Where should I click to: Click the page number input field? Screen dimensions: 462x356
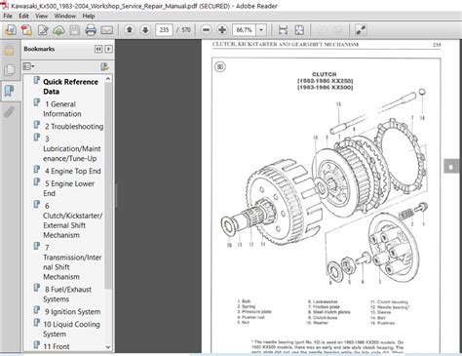tap(164, 30)
